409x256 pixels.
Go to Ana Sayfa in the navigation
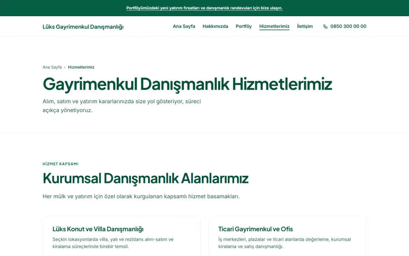tap(184, 26)
